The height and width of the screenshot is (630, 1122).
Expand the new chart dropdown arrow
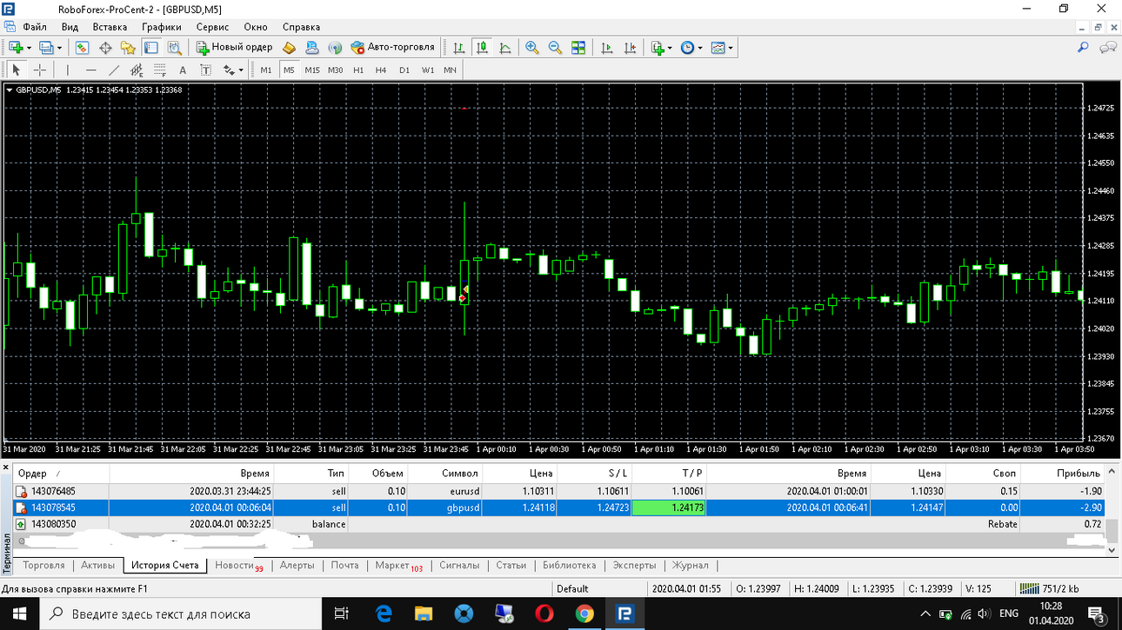pyautogui.click(x=29, y=48)
